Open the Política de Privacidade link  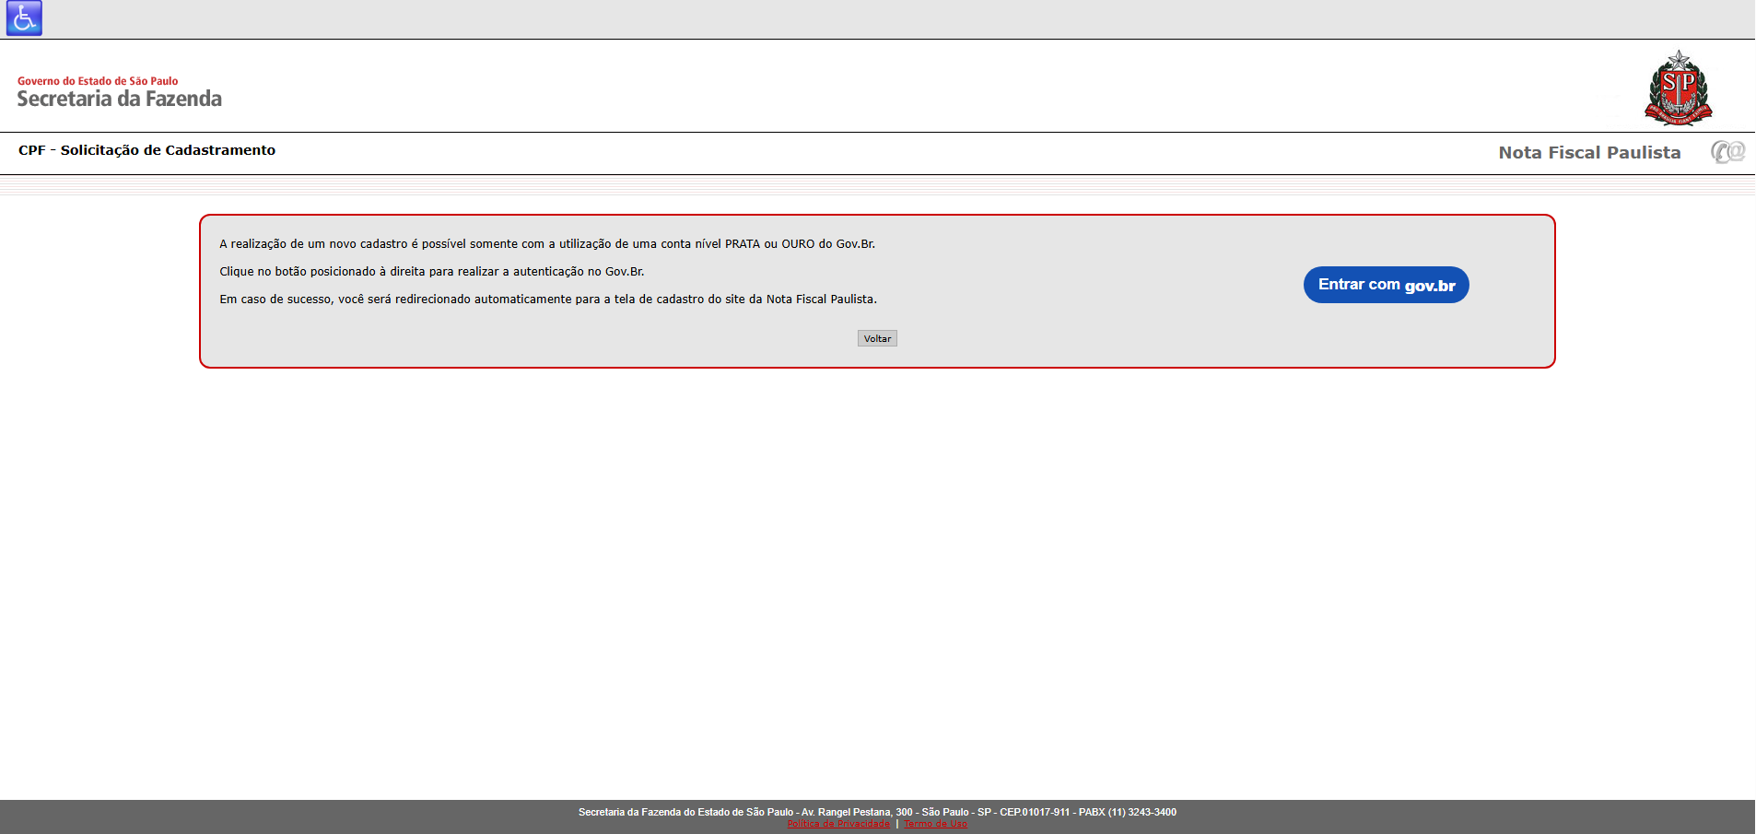pyautogui.click(x=838, y=824)
